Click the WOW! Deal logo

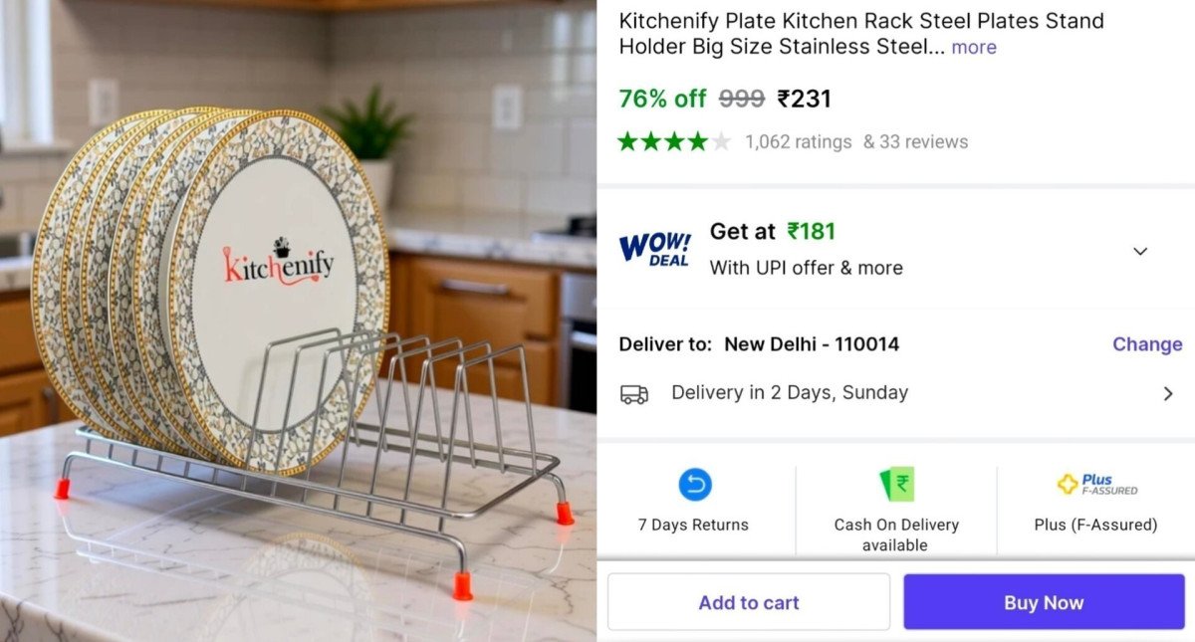(x=655, y=249)
